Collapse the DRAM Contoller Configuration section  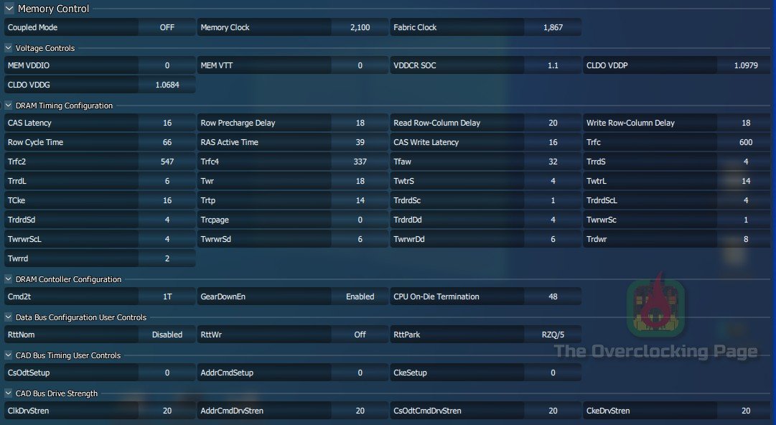click(x=9, y=279)
